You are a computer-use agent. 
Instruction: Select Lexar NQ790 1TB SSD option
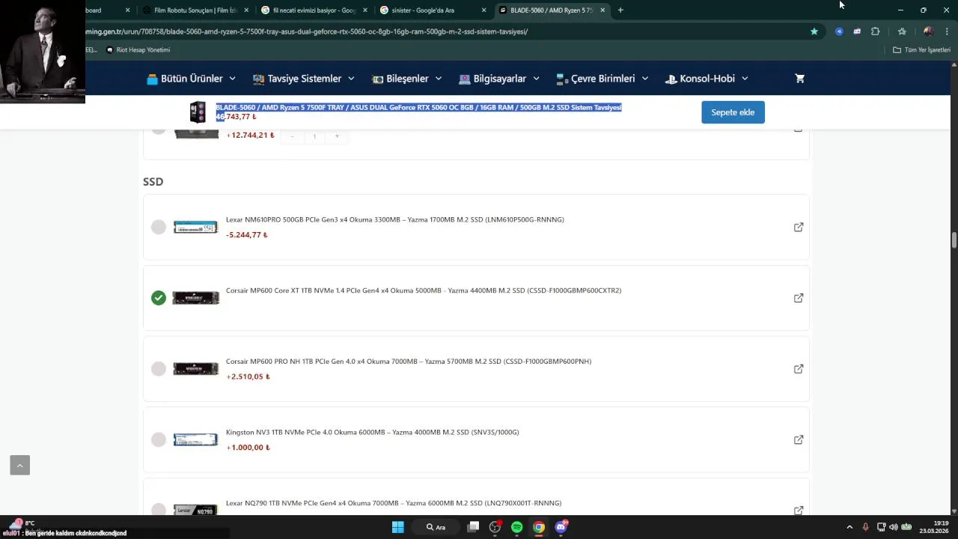coord(159,510)
